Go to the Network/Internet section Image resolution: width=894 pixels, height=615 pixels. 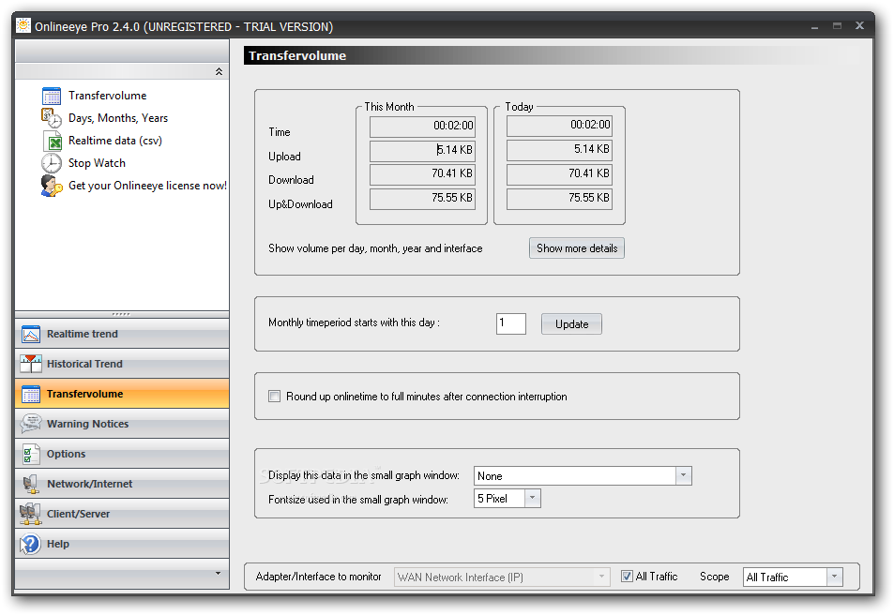[x=122, y=484]
